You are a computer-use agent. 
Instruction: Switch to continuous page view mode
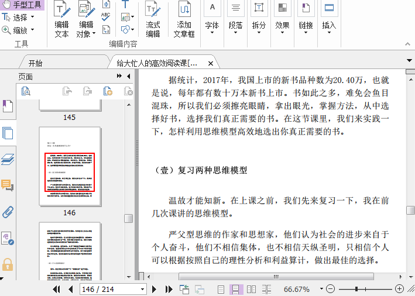(236, 289)
